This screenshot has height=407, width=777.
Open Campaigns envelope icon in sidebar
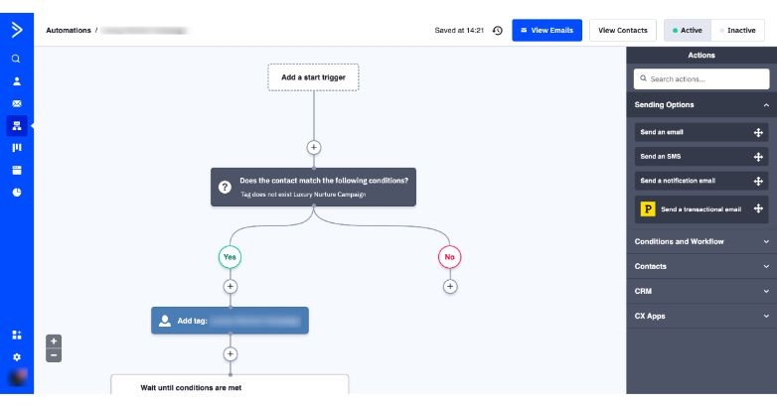tap(16, 103)
